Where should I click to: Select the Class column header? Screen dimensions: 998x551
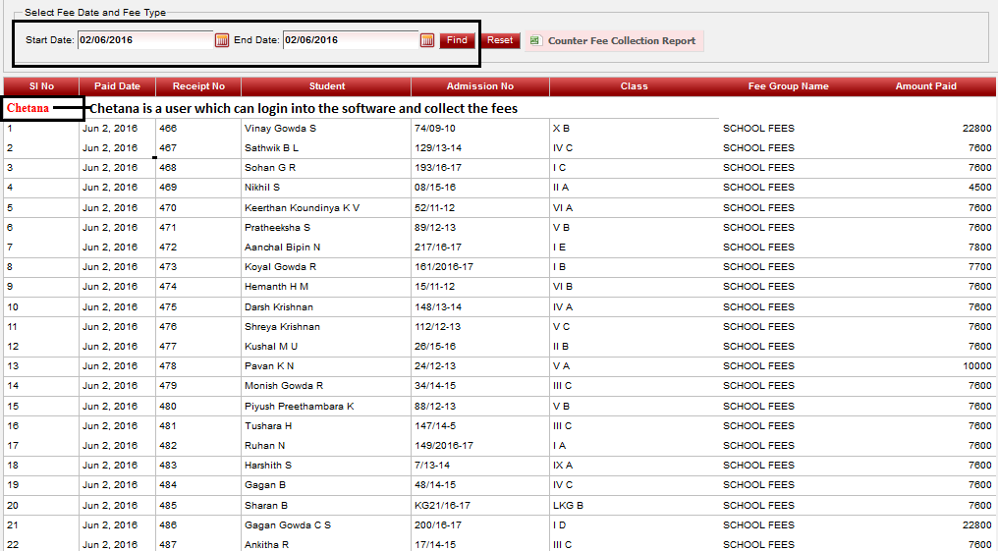point(634,86)
